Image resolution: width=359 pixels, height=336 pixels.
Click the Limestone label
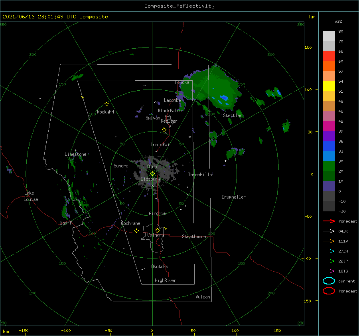point(75,154)
